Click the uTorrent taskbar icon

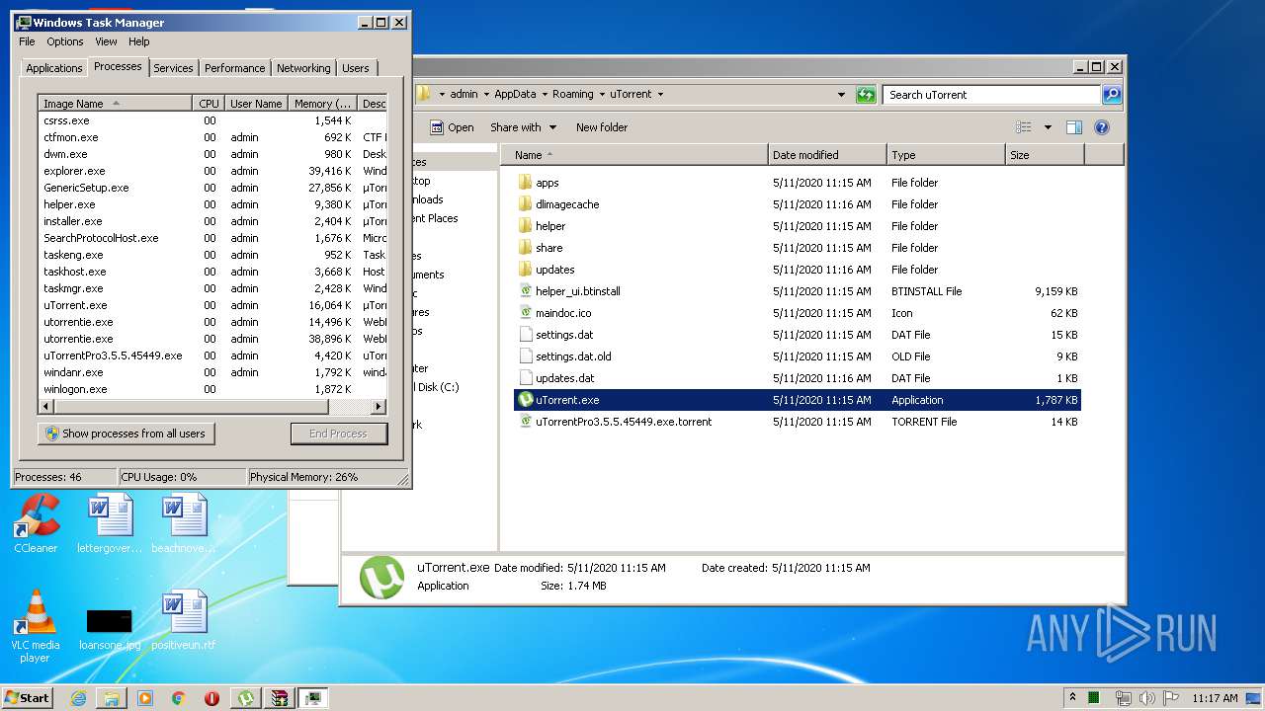(246, 698)
